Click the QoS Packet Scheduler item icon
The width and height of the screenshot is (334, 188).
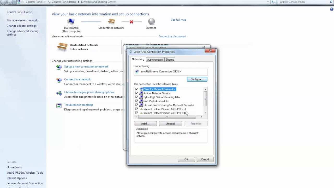point(141,101)
